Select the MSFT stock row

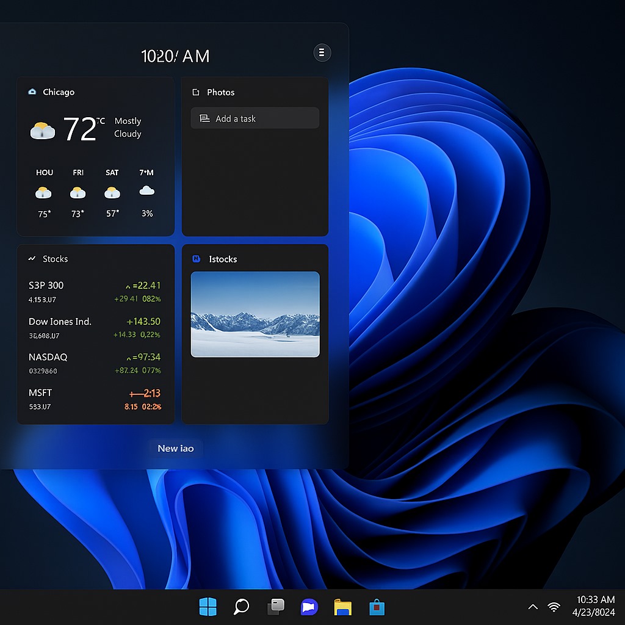click(95, 399)
